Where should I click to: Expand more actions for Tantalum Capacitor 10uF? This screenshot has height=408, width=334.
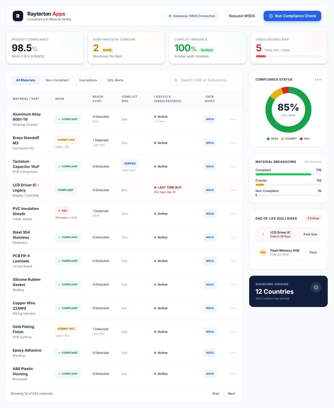coord(233,167)
